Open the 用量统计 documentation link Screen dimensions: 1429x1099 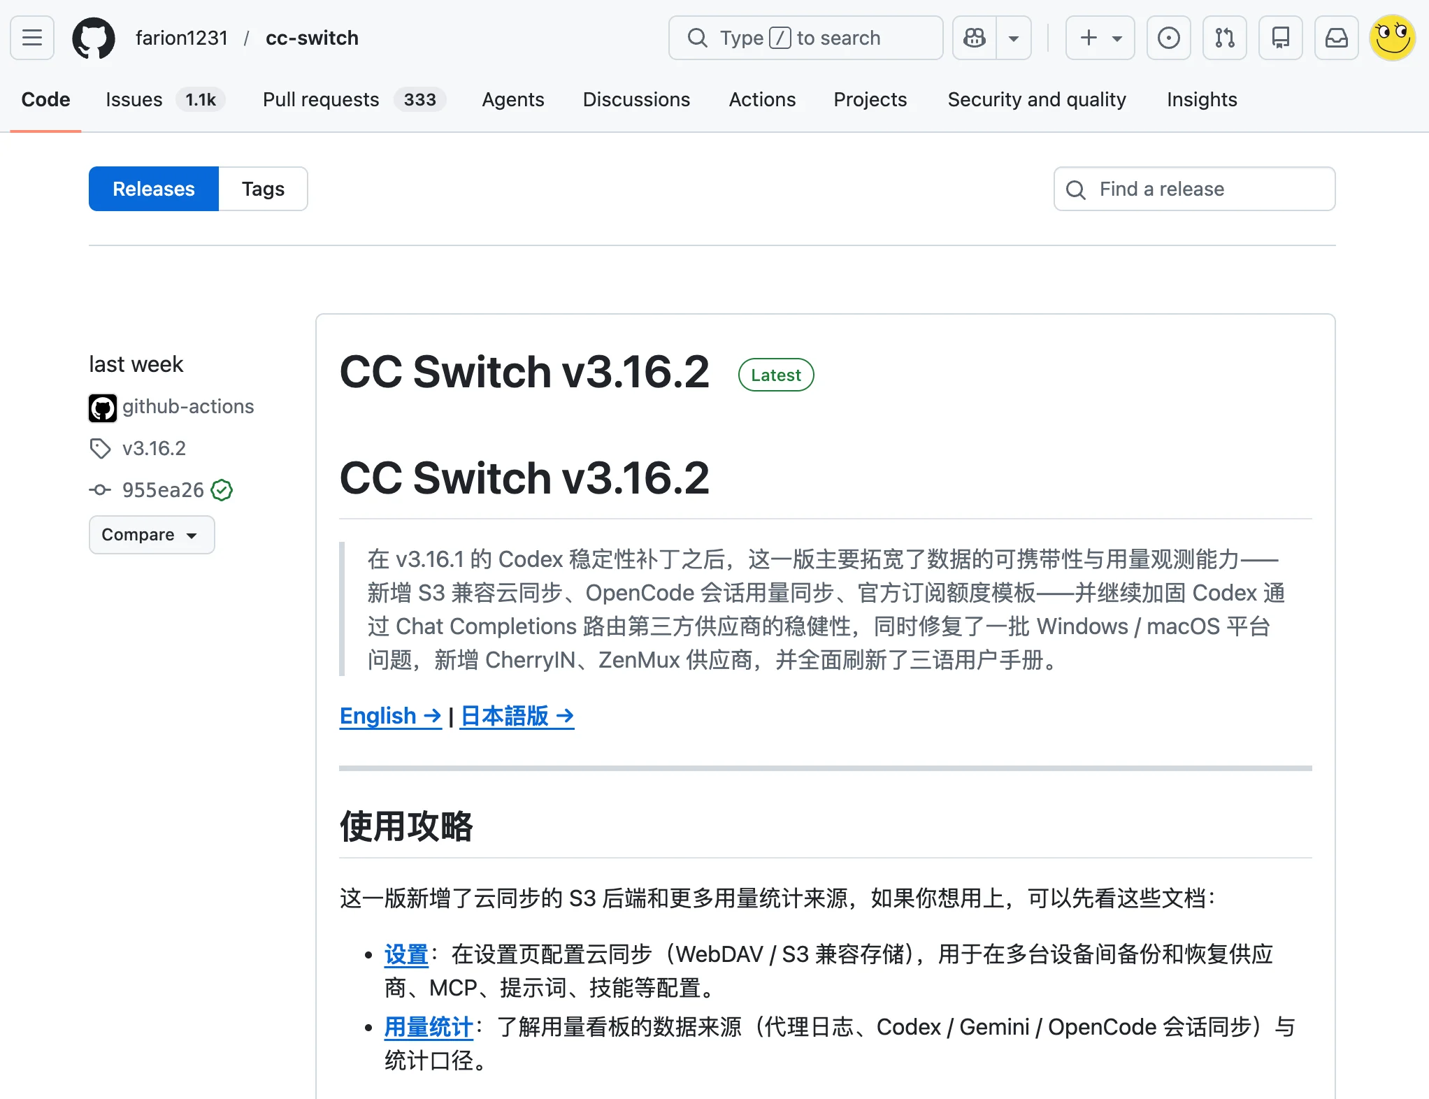[x=429, y=1027]
